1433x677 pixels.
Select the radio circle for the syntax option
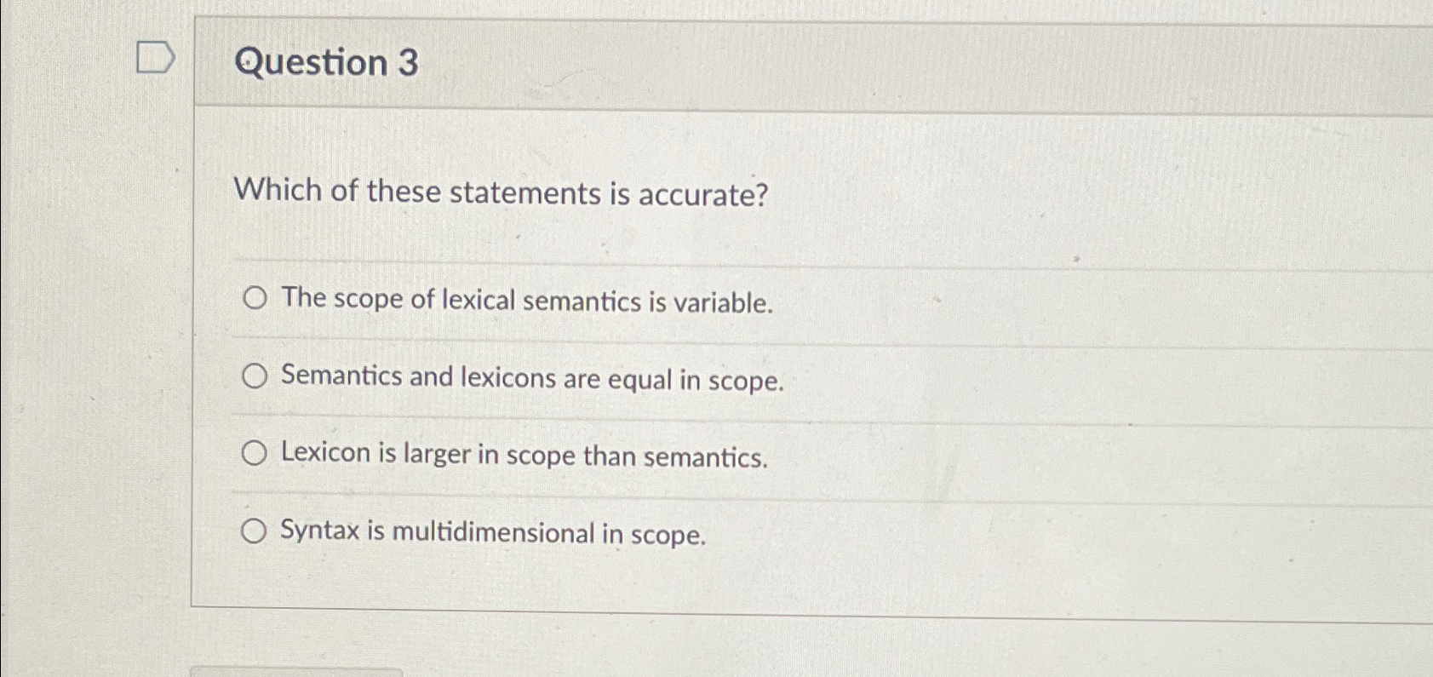(x=253, y=532)
